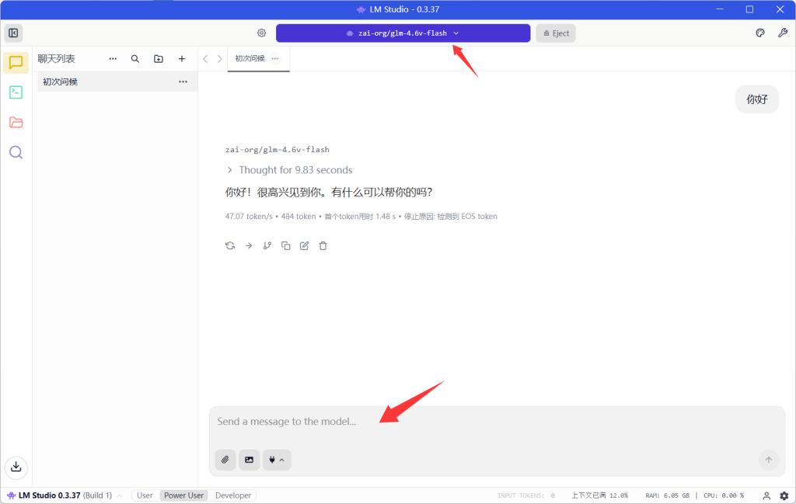Open the Downloads icon at bottom left

[16, 467]
